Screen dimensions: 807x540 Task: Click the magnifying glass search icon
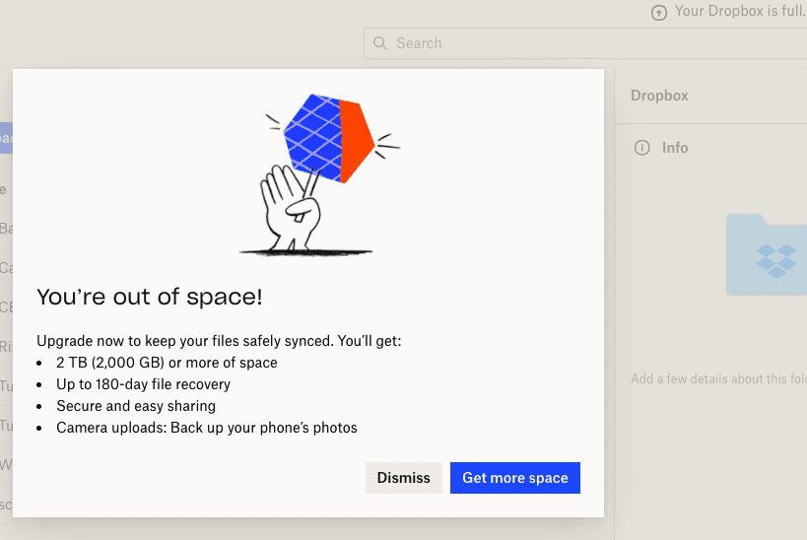[x=380, y=43]
